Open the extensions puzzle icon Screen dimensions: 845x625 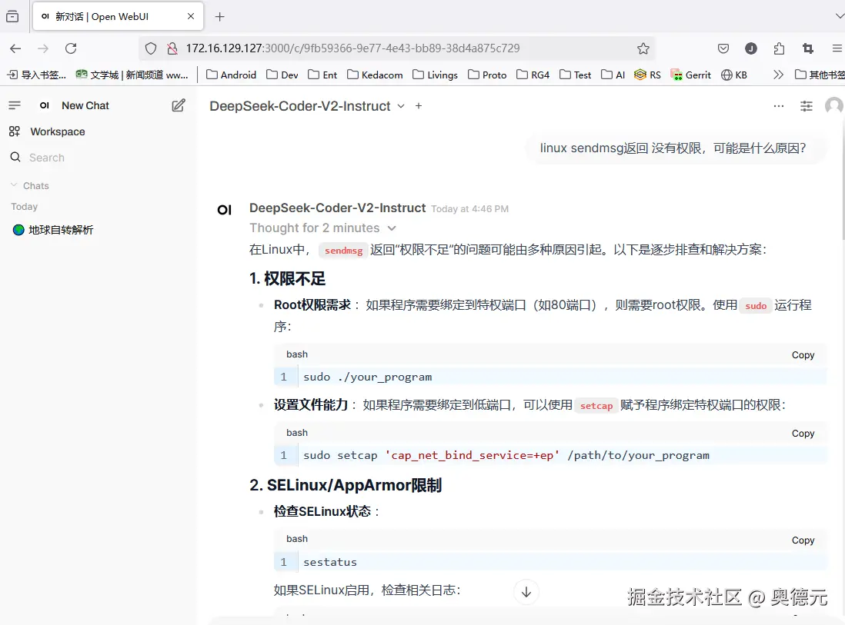click(x=779, y=48)
